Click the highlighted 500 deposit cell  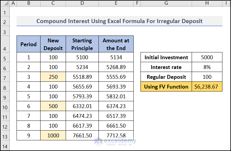[x=53, y=106]
